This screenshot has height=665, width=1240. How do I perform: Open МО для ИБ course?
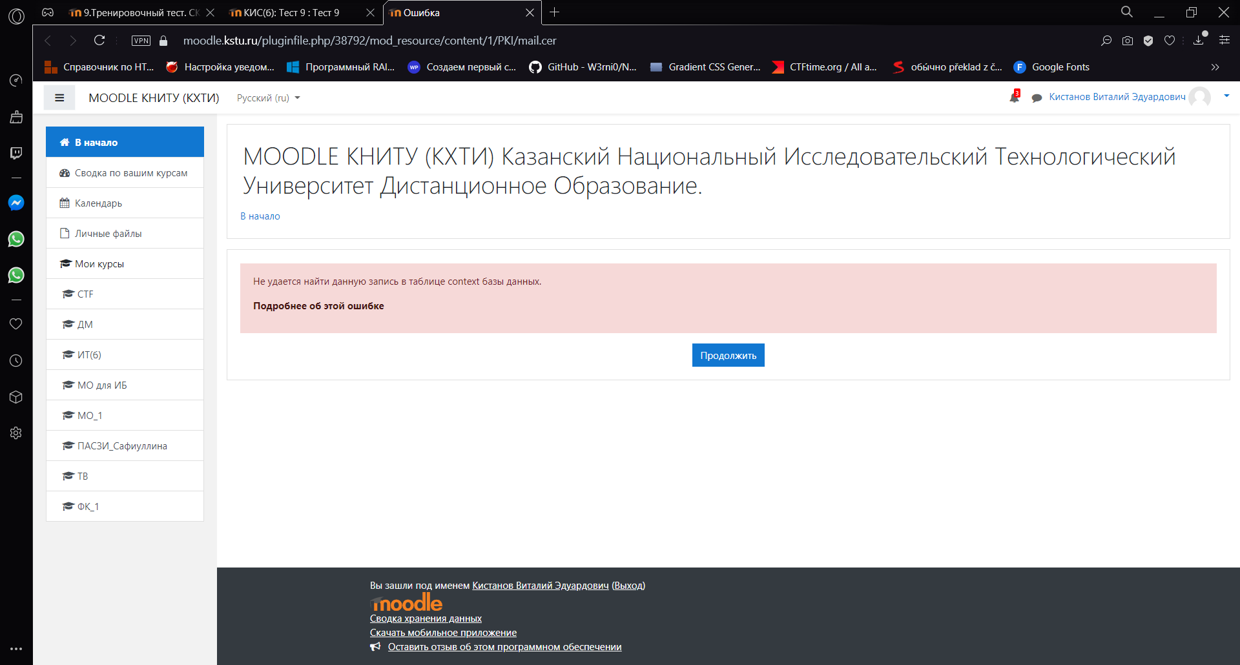[125, 385]
